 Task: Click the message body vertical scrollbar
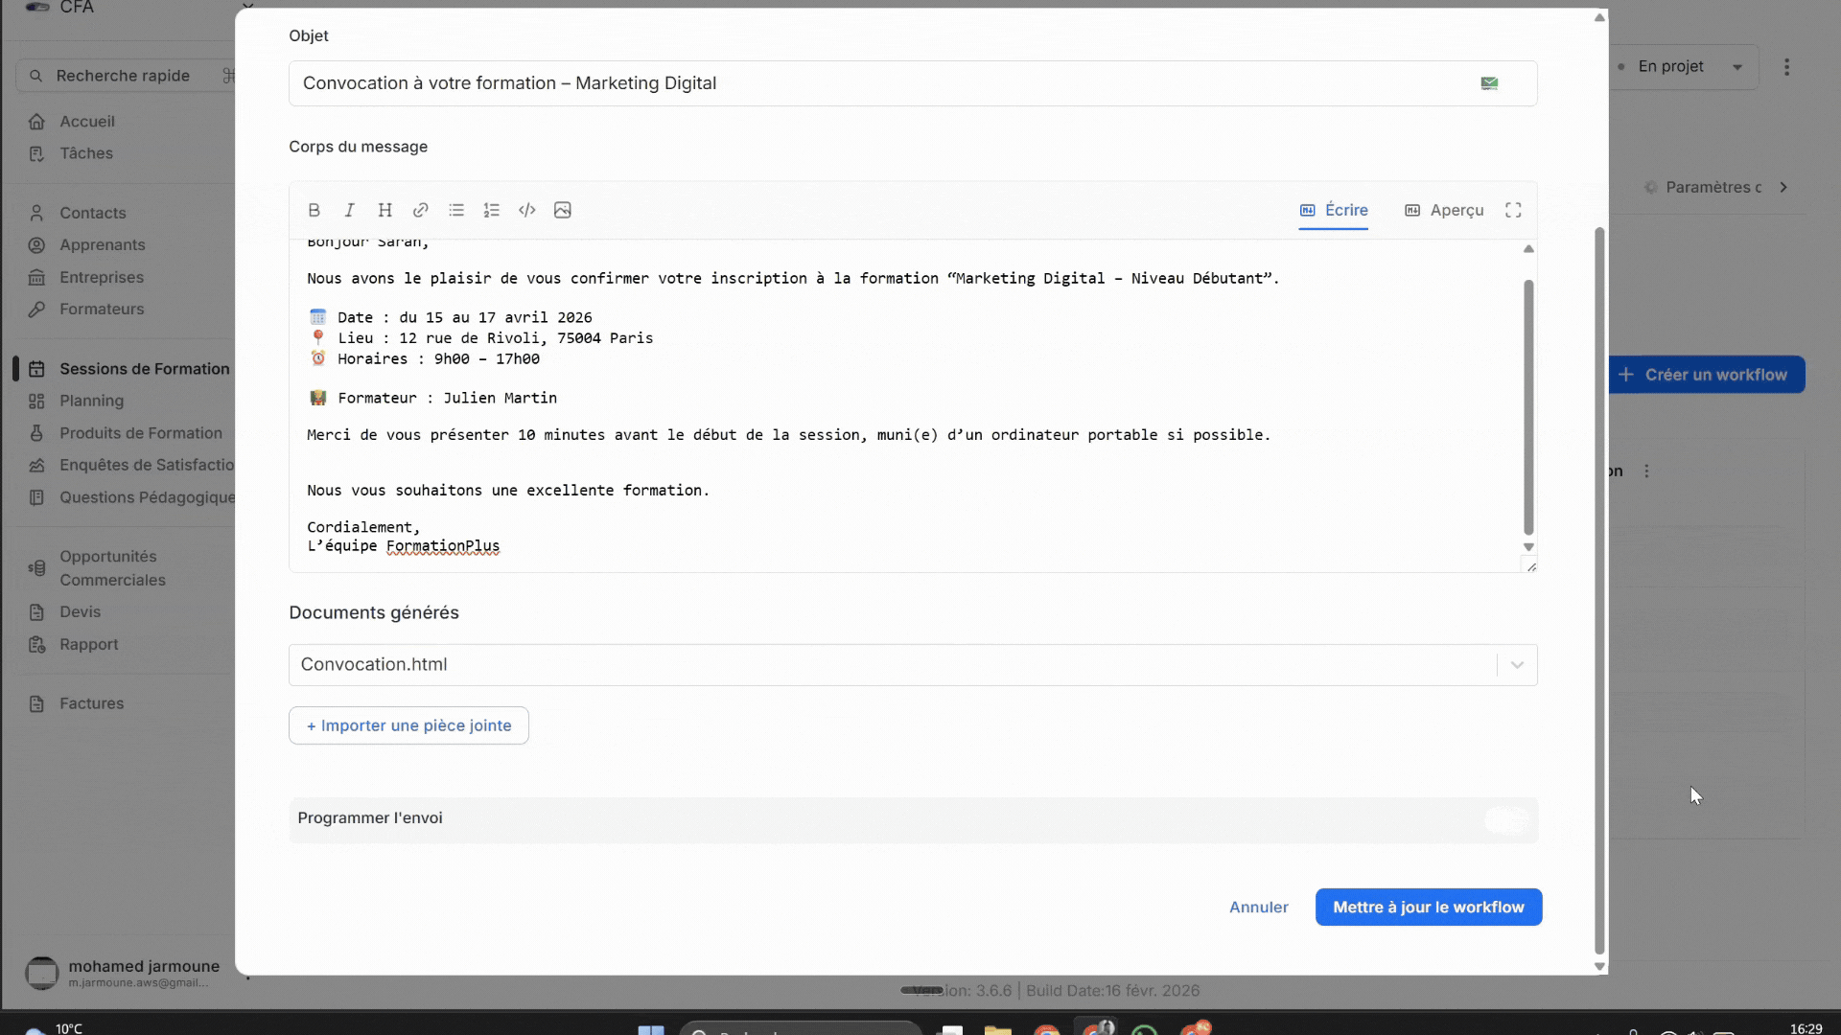[x=1528, y=407]
